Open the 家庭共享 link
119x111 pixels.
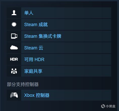(33, 71)
